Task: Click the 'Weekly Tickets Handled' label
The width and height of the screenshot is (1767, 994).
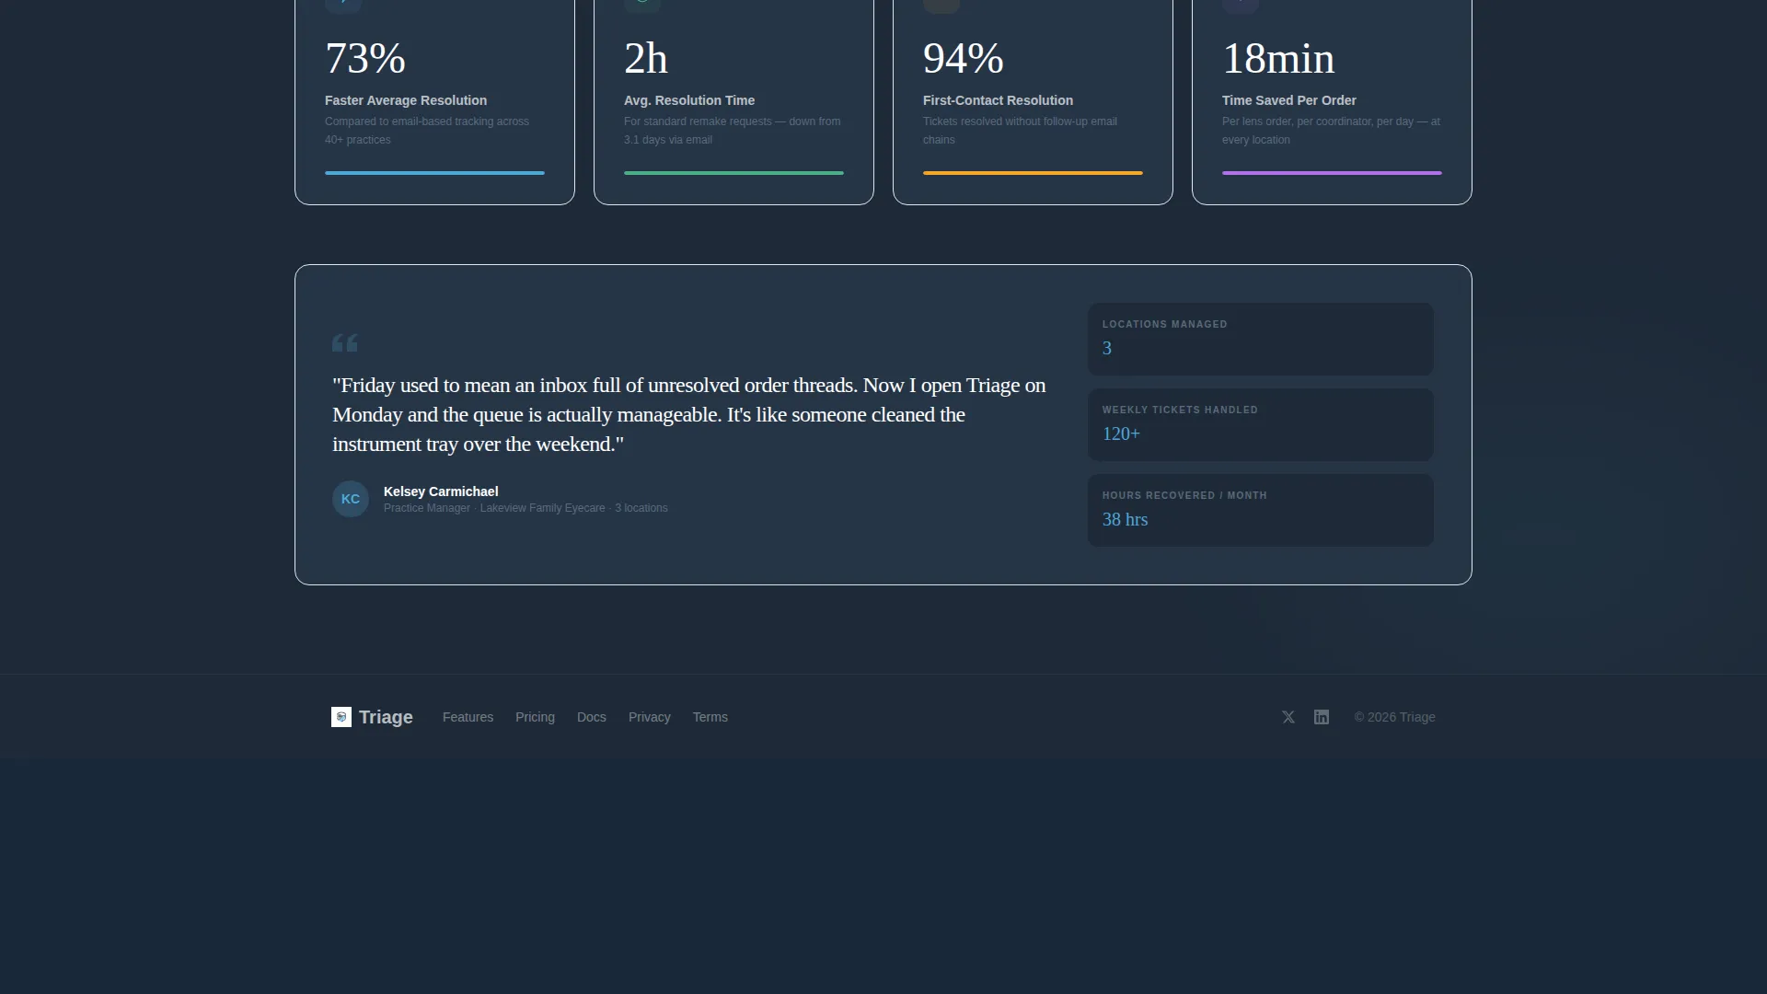Action: click(1180, 410)
